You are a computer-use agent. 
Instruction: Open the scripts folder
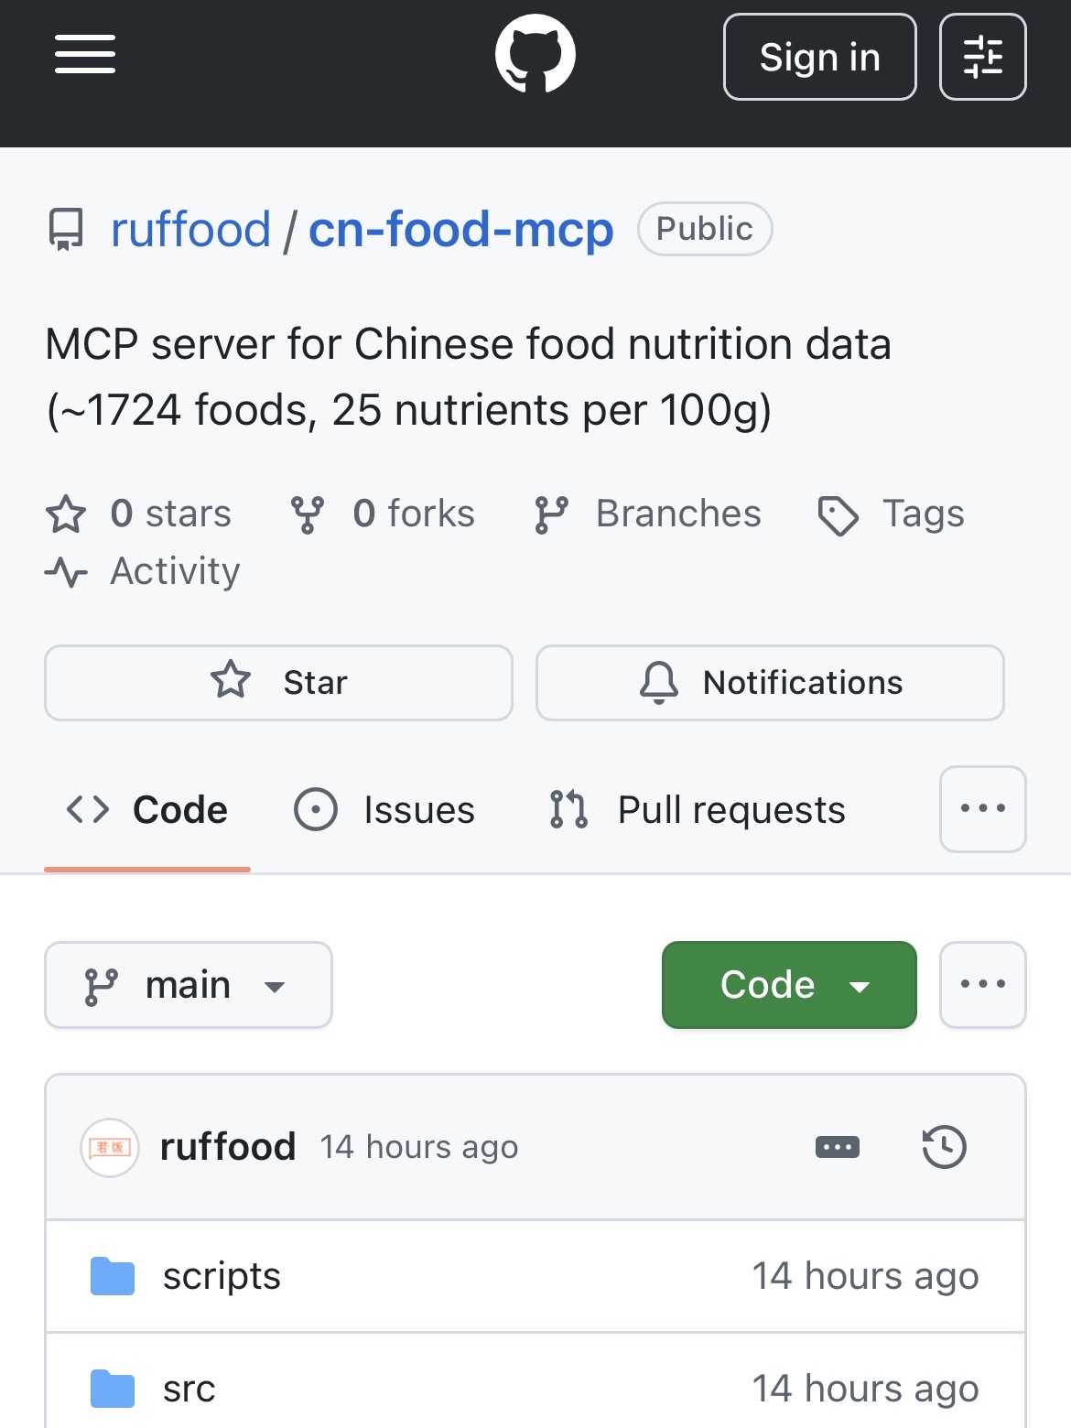pyautogui.click(x=222, y=1276)
